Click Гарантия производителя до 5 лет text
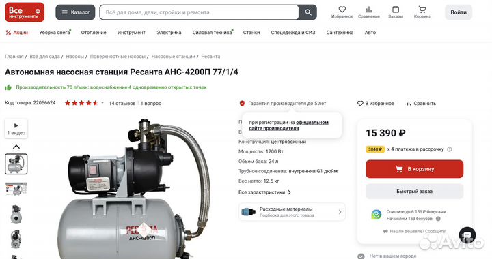The image size is (492, 259). (287, 103)
